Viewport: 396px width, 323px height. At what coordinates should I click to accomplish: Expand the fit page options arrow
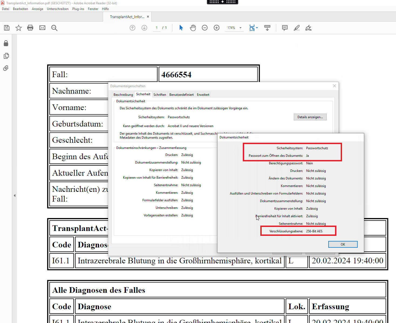click(x=257, y=28)
